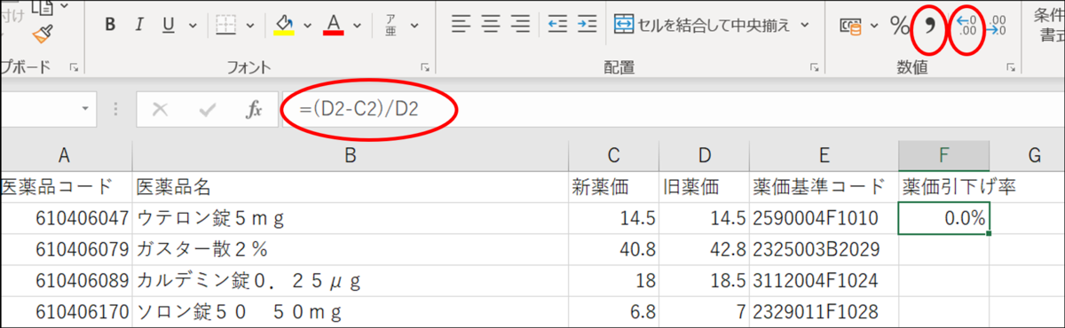Viewport: 1065px width, 328px height.
Task: Select cell 3112004F1024
Action: pos(824,282)
